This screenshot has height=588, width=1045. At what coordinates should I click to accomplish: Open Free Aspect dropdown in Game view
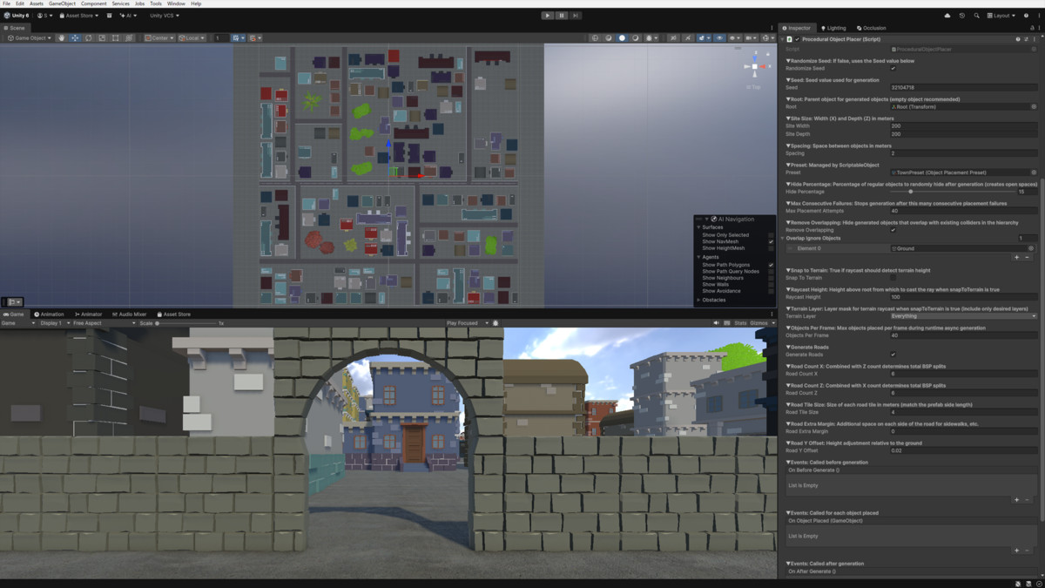[x=103, y=323]
